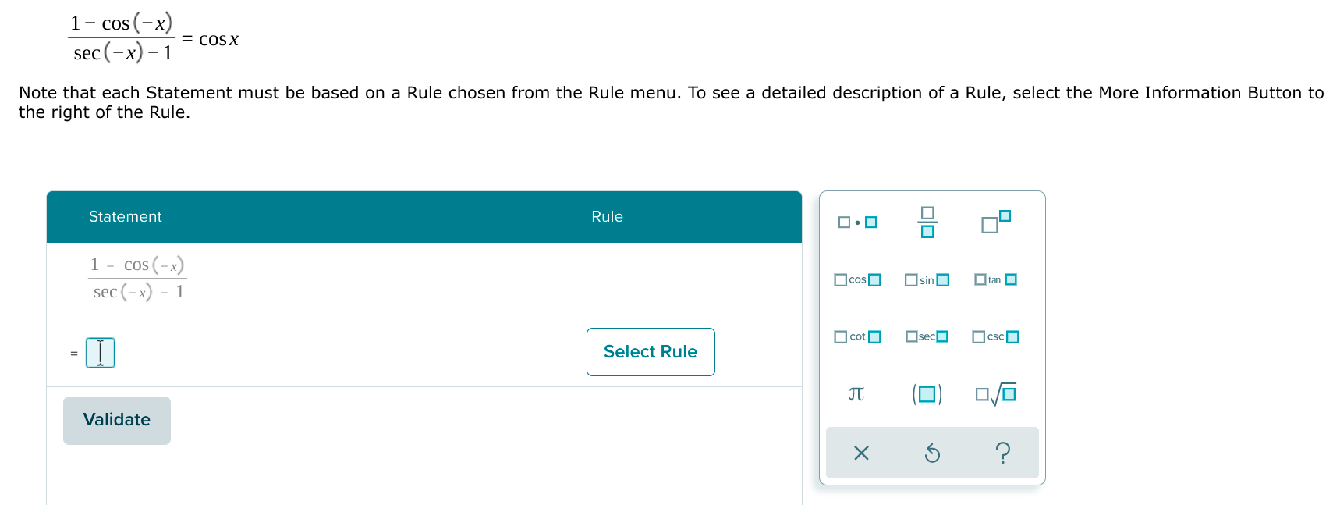Screen dimensions: 1326x505
Task: Insert a fraction template from the math palette
Action: [x=926, y=221]
